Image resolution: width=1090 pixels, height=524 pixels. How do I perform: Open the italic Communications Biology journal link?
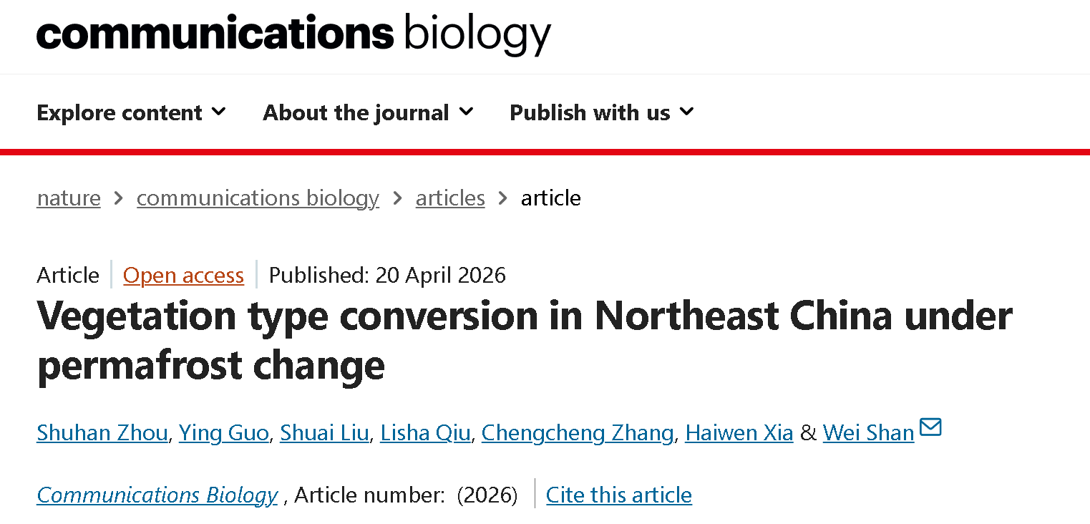pos(157,495)
